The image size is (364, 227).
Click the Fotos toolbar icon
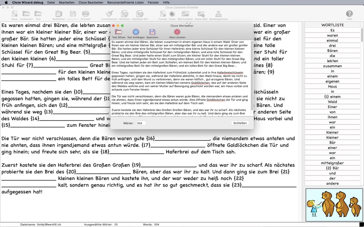pos(172,14)
